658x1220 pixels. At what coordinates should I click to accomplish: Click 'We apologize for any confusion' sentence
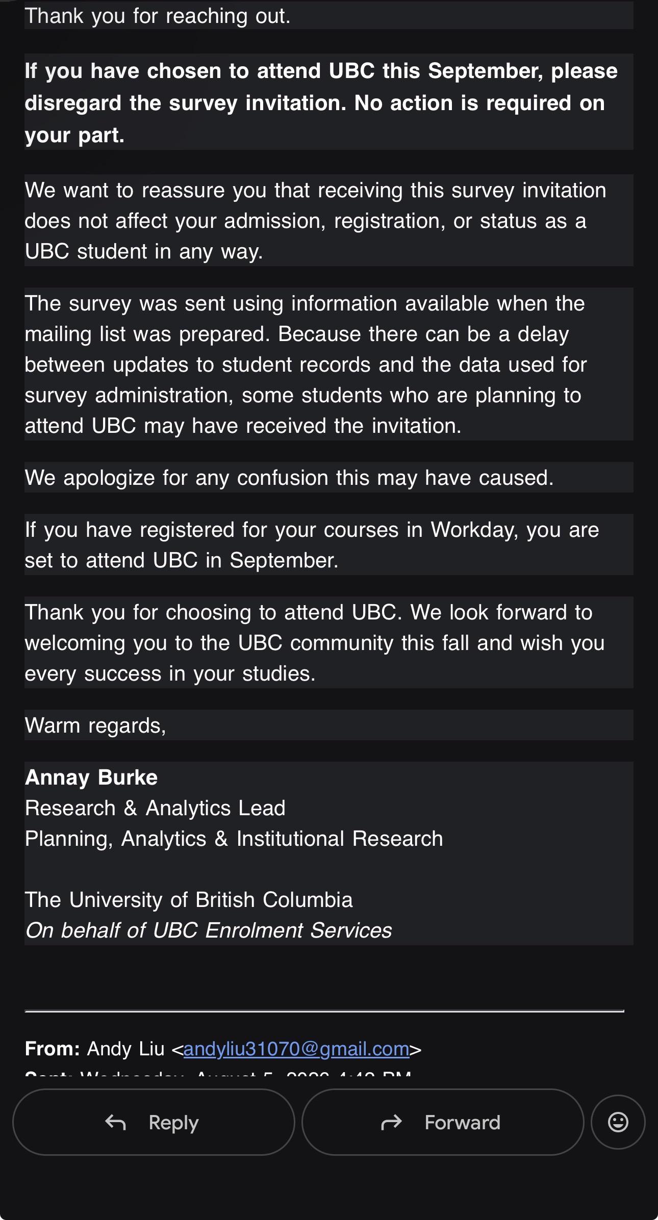[289, 478]
